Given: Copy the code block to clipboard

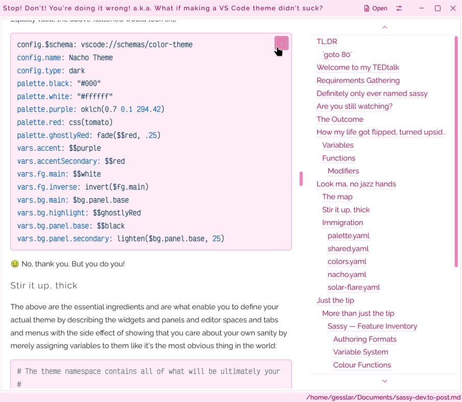Looking at the screenshot, I should pos(281,43).
